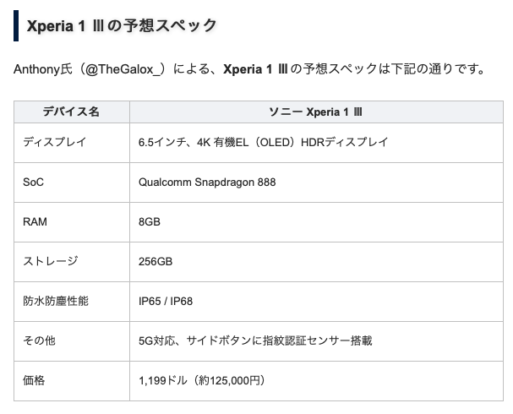This screenshot has height=414, width=513.
Task: Click the bold "Xperia 1 III" text in the paragraph
Action: pyautogui.click(x=254, y=69)
